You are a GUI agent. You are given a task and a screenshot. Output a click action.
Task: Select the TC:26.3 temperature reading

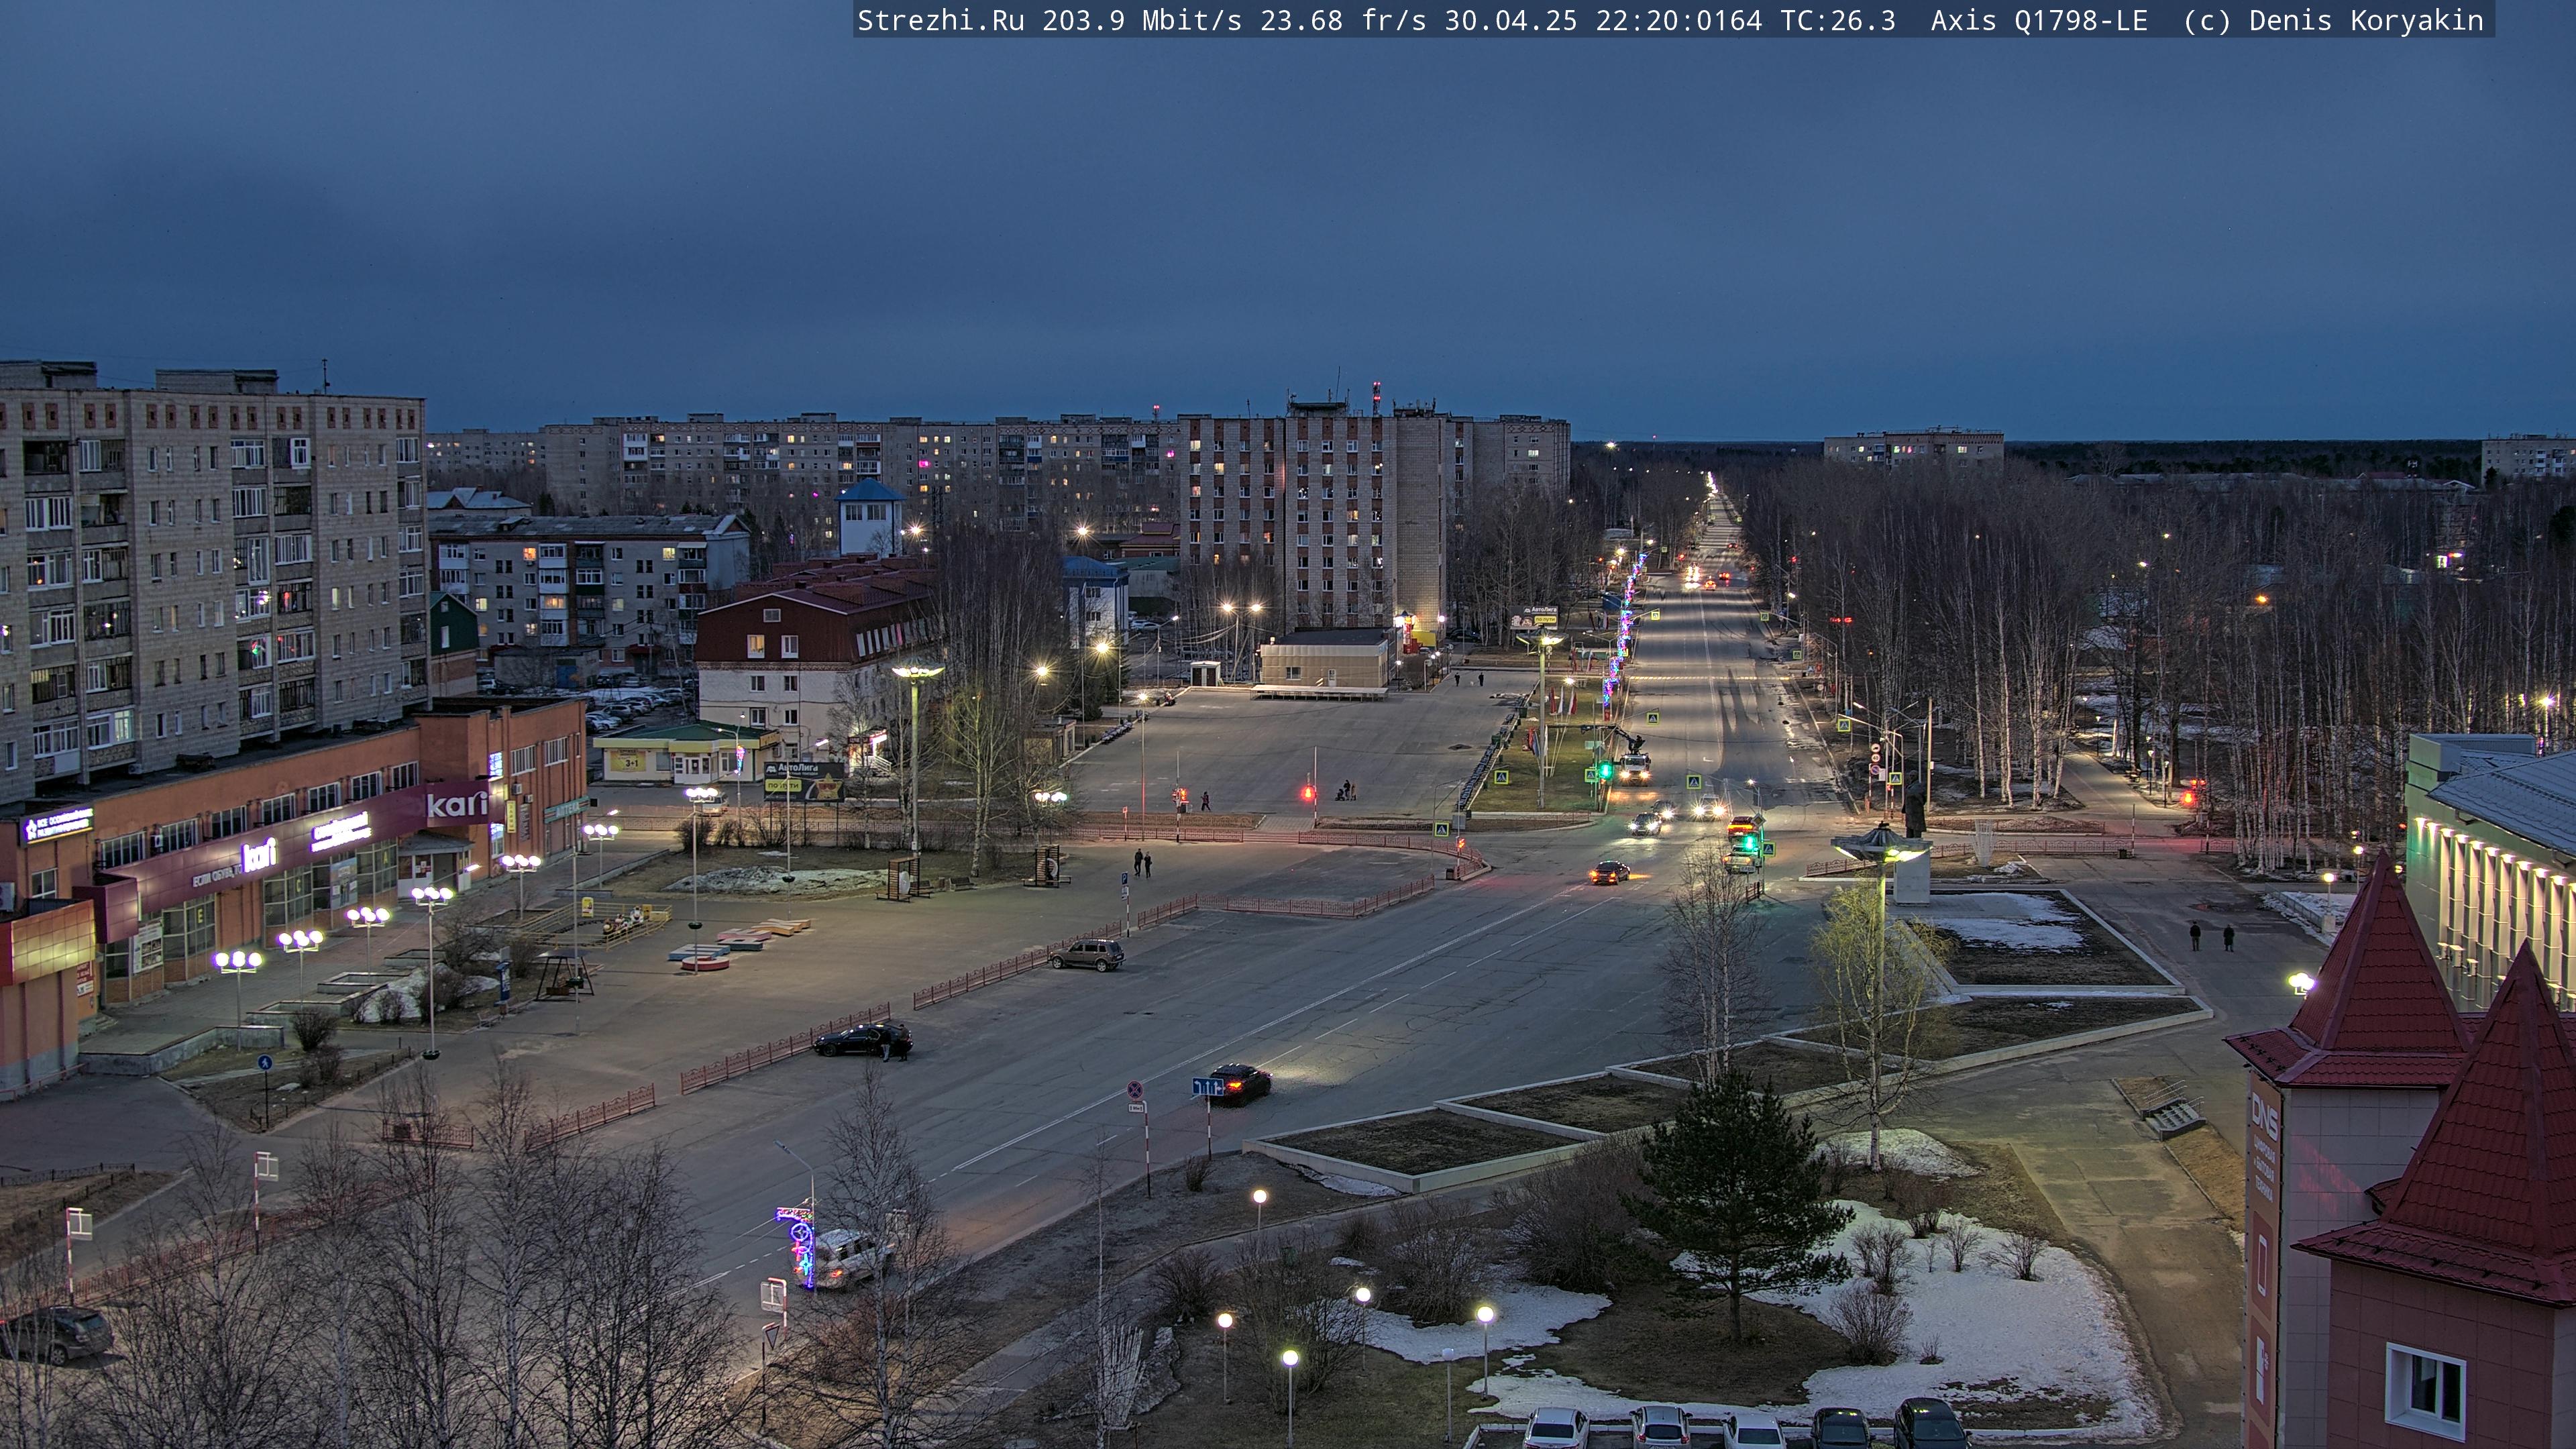(x=1838, y=21)
